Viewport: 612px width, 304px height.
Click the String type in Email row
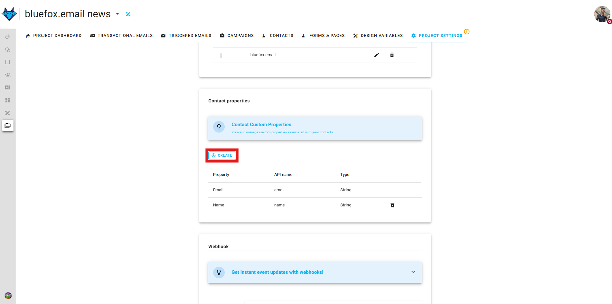pos(346,190)
